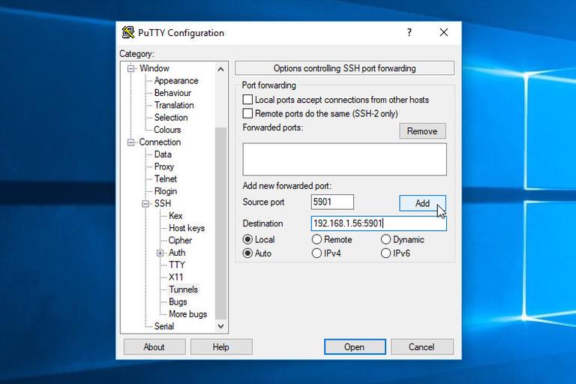Toggle Remote ports do the same checkbox
Viewport: 576px width, 384px height.
247,113
